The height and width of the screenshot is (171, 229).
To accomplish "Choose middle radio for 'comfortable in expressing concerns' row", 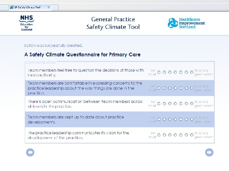I will coord(175,88).
